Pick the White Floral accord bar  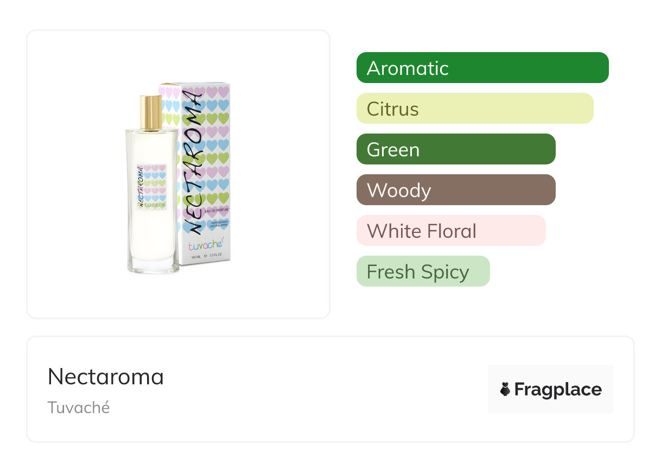tap(450, 231)
